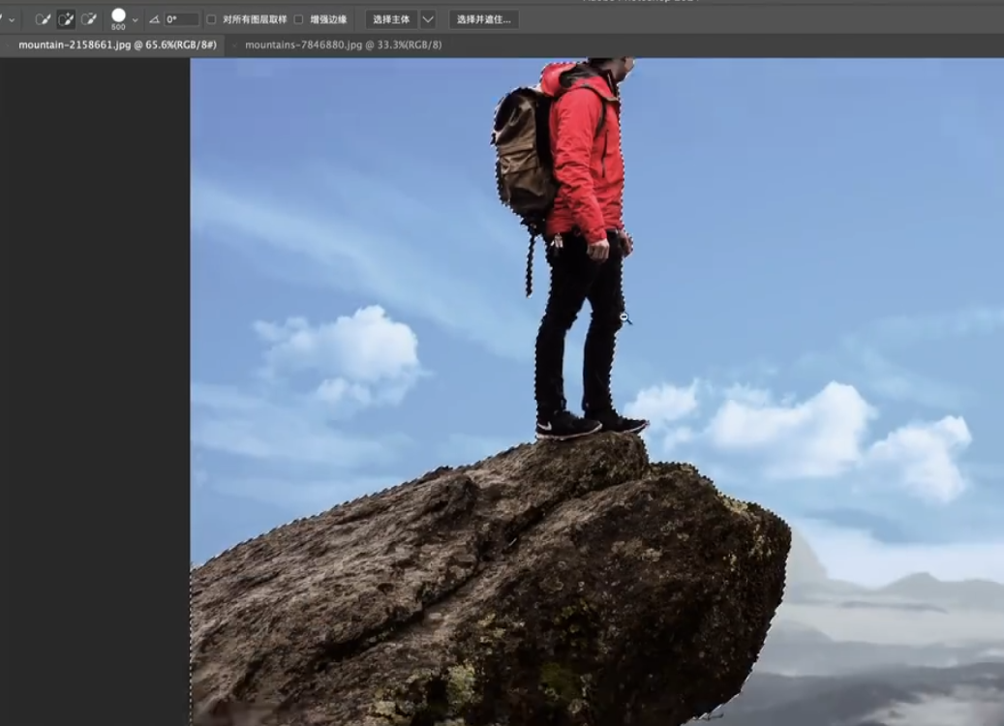The image size is (1004, 726).
Task: Select the New Selection mode icon
Action: click(43, 19)
